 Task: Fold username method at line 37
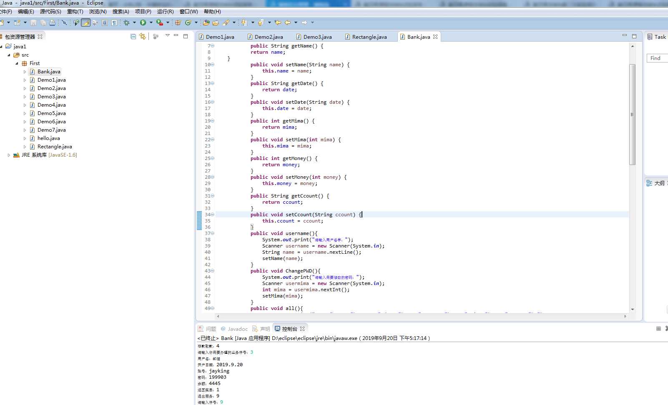point(213,233)
